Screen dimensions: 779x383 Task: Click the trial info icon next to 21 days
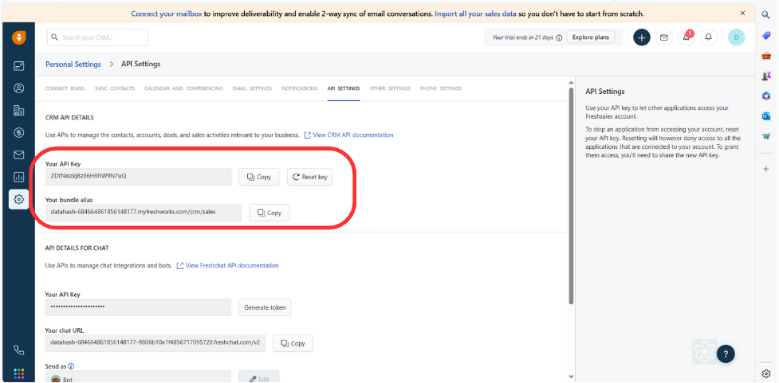point(559,37)
